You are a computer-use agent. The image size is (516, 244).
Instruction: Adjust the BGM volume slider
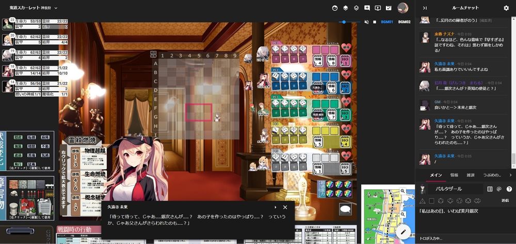[350, 22]
